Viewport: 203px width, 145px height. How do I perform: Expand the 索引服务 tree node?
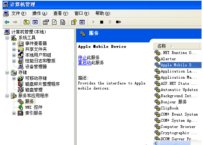(14, 113)
